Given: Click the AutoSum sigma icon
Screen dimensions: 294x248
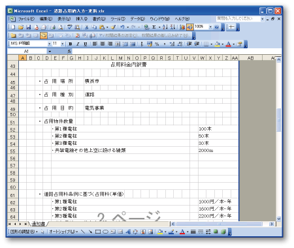Looking at the screenshot, I should point(154,27).
